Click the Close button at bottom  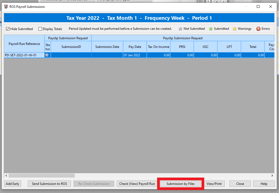(x=240, y=184)
